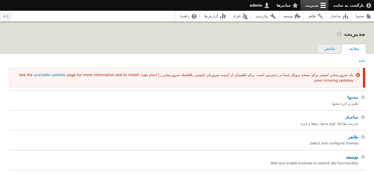Open the میانبرها menu label
374x174 pixels.
point(284,6)
